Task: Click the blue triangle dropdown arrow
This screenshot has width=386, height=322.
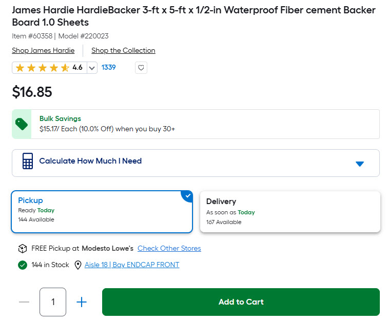Action: tap(360, 164)
